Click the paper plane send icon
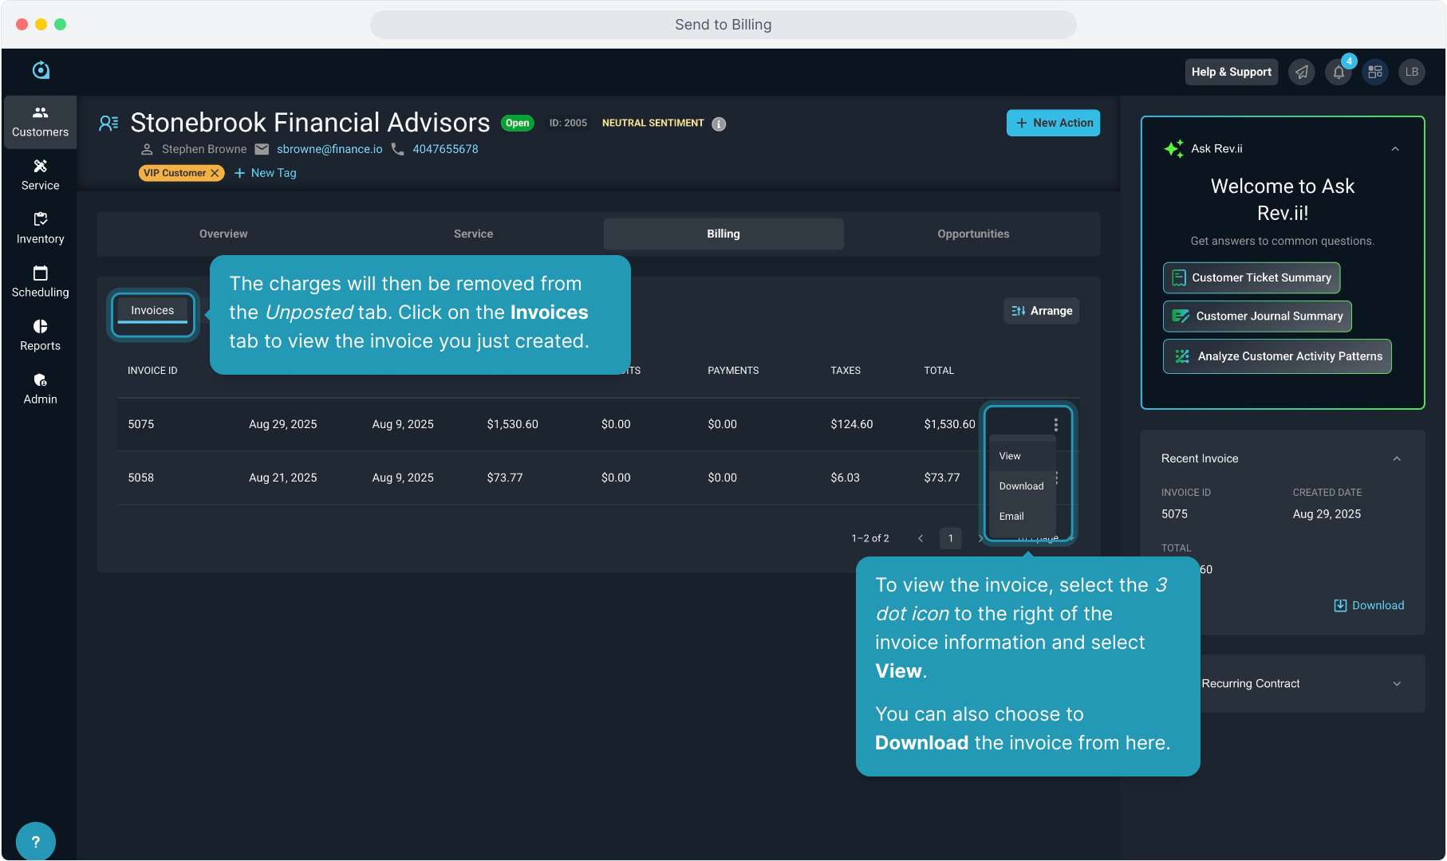Viewport: 1447px width, 861px height. [1302, 73]
